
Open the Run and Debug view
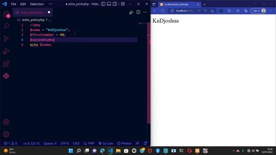[x=6, y=51]
